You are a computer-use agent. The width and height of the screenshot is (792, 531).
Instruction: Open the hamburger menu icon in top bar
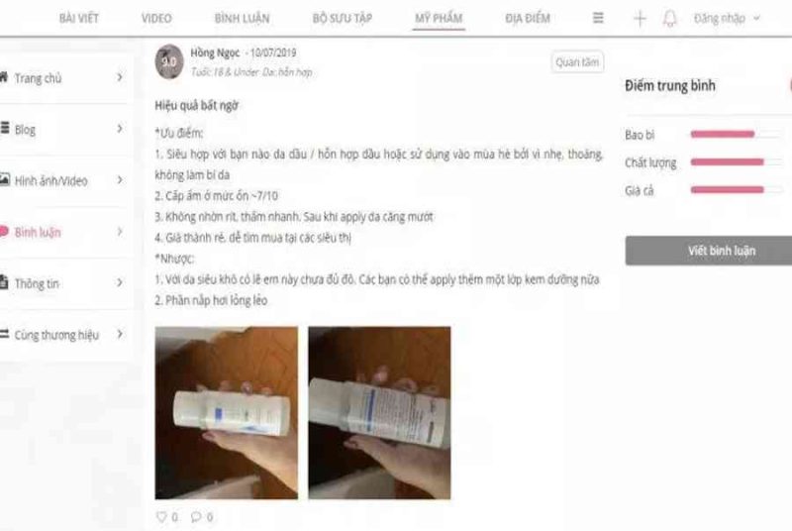click(x=598, y=18)
